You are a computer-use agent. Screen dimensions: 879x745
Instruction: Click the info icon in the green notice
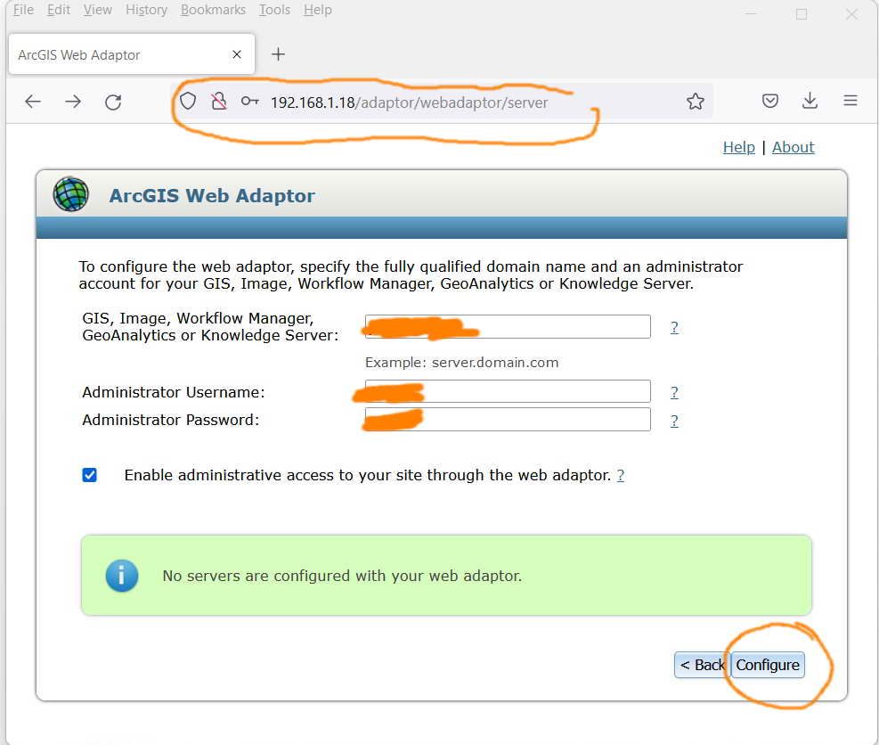point(122,576)
